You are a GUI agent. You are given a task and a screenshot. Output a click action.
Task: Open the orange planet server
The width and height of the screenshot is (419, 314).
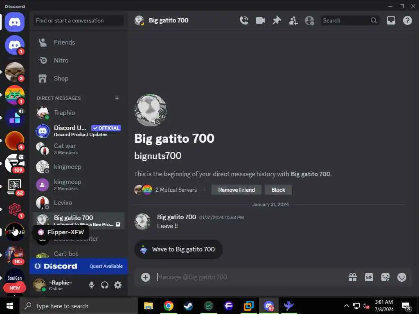click(x=15, y=141)
